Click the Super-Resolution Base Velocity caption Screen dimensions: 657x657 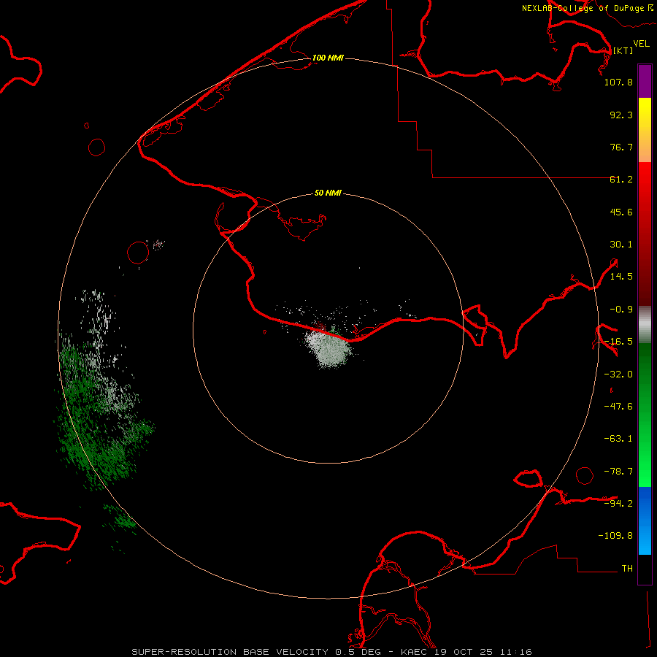point(331,652)
